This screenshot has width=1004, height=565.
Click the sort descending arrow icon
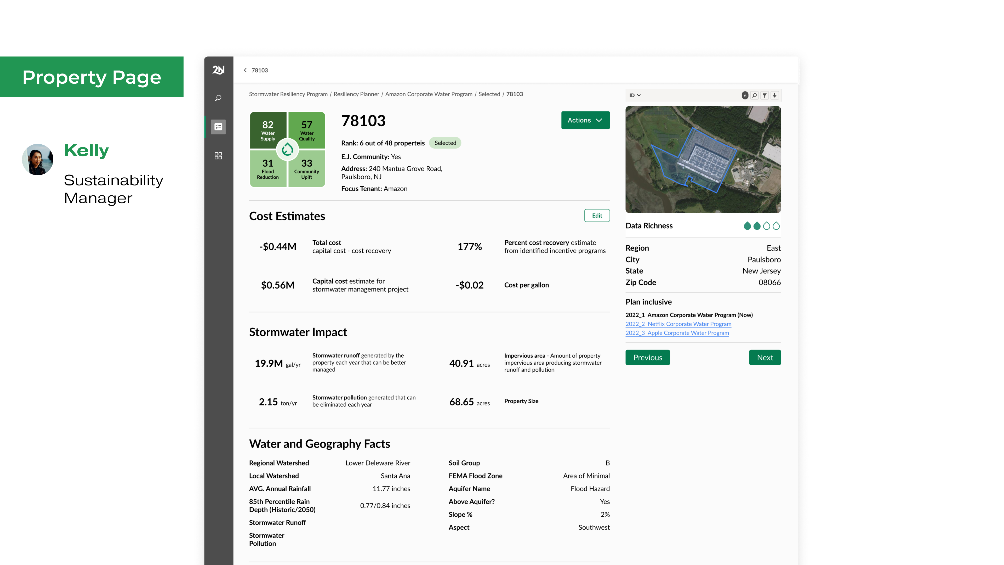(775, 95)
